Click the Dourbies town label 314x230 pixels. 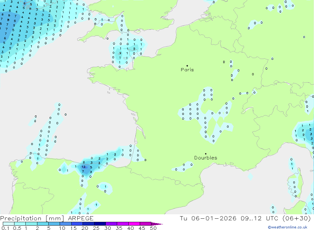206,158
